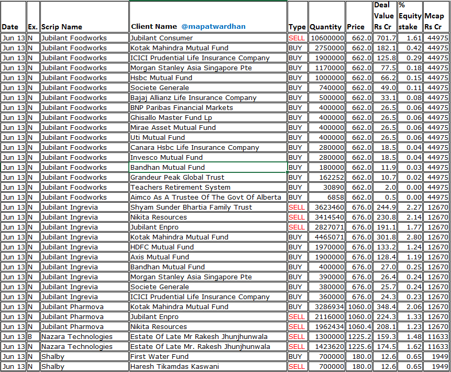Image resolution: width=451 pixels, height=372 pixels.
Task: Select Teachers Retirement System cell
Action: click(x=208, y=187)
